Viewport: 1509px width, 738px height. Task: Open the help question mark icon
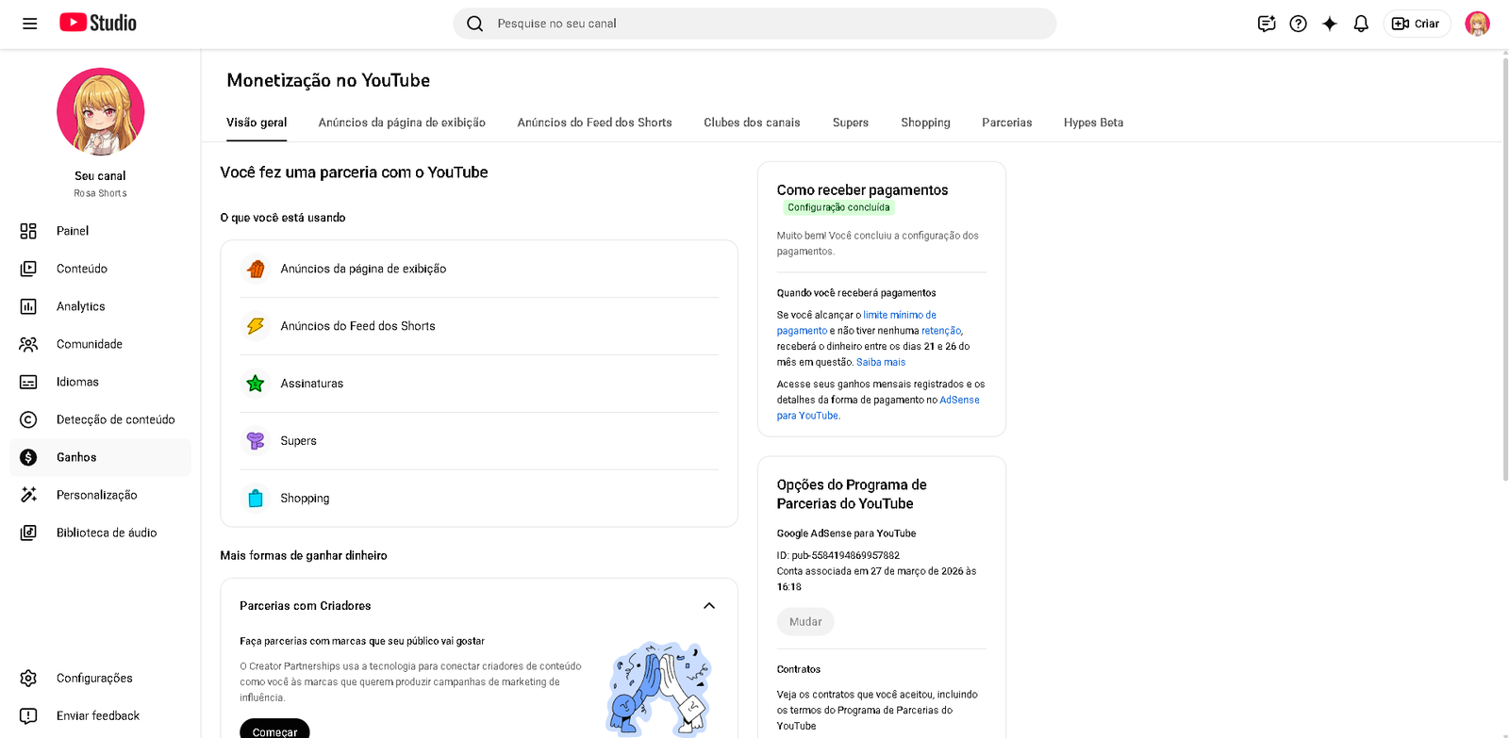click(1299, 24)
